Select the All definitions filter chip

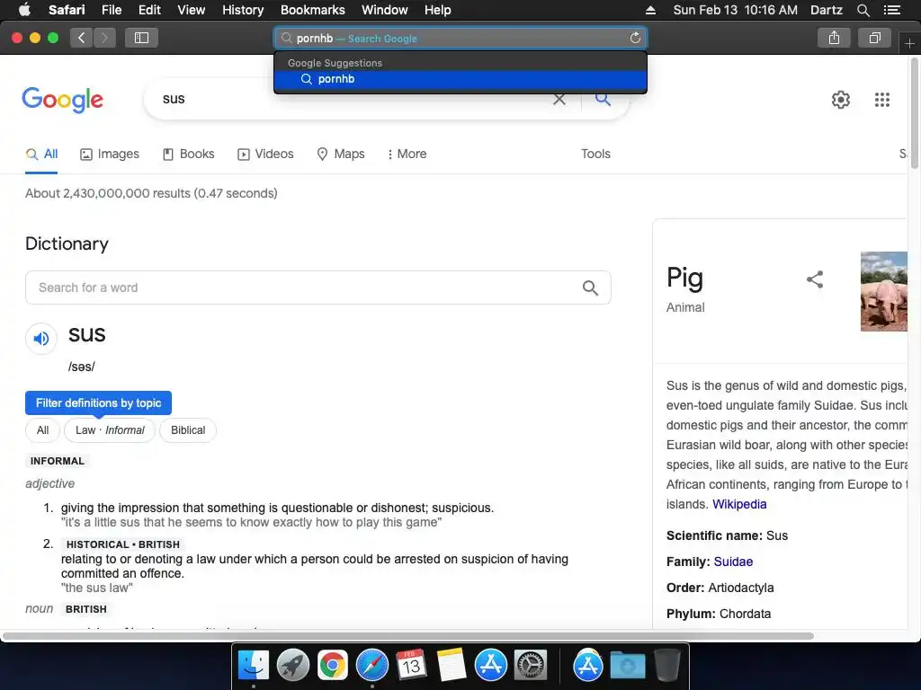(43, 430)
